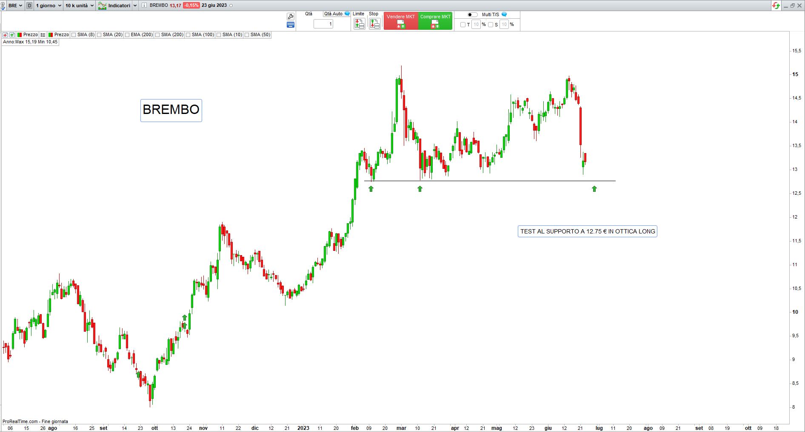Screen dimensions: 805x432
Task: Check the T percent checkbox
Action: [463, 25]
